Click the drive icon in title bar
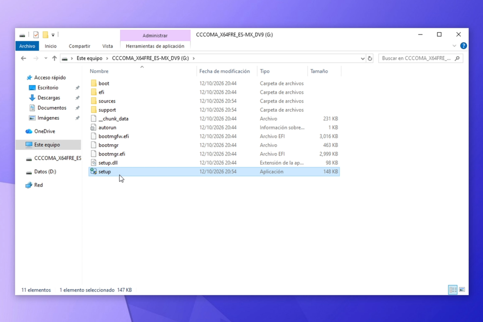 pyautogui.click(x=22, y=35)
